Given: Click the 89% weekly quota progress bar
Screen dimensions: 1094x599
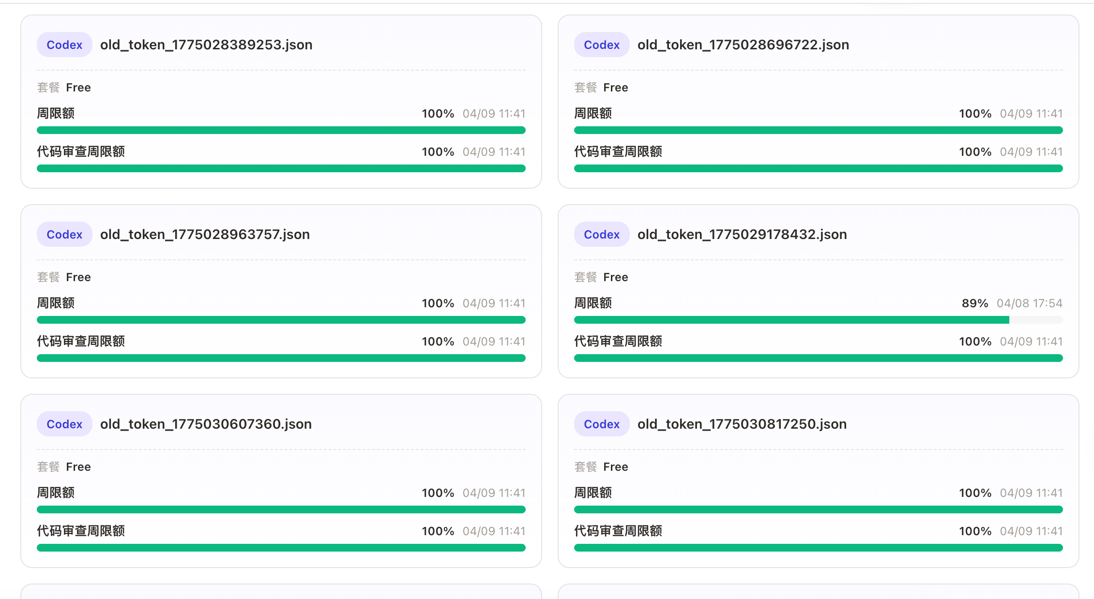Looking at the screenshot, I should (819, 320).
